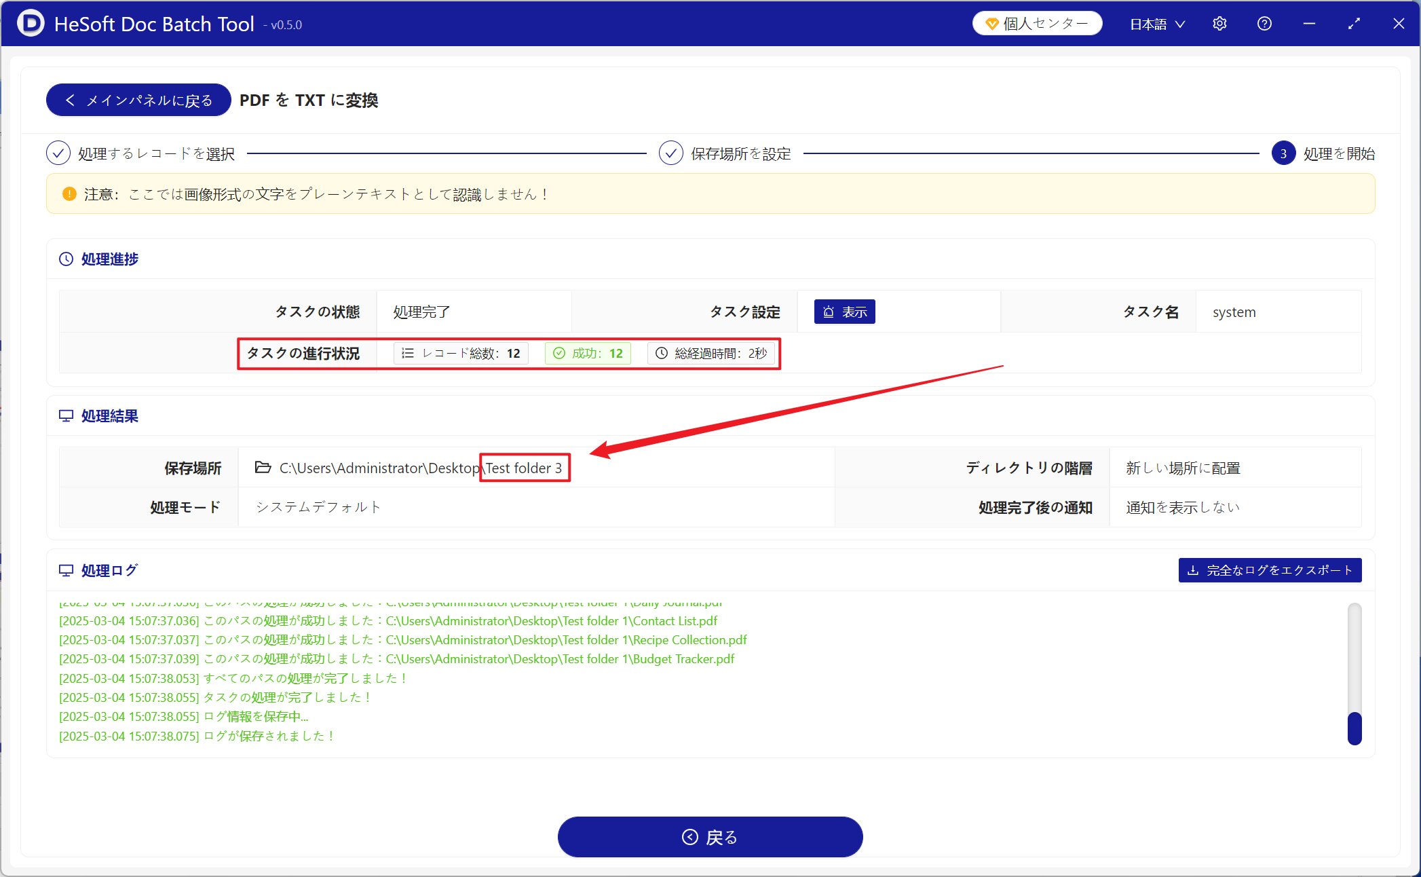Close the HeSoft window
1421x877 pixels.
[x=1399, y=24]
